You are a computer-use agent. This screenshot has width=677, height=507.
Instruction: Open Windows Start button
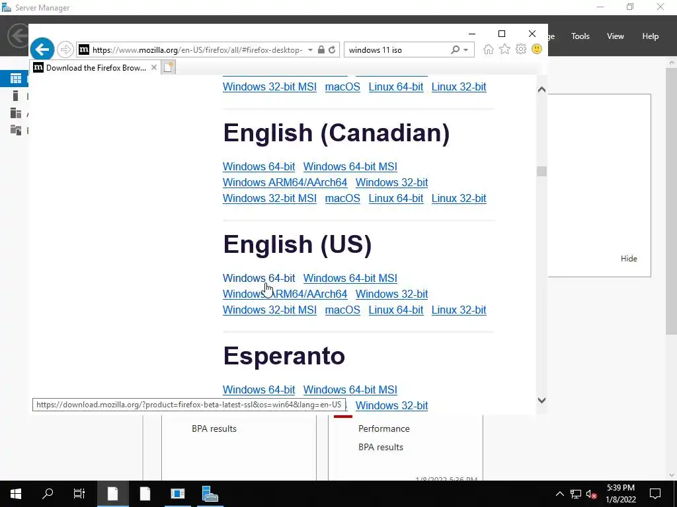pyautogui.click(x=16, y=494)
